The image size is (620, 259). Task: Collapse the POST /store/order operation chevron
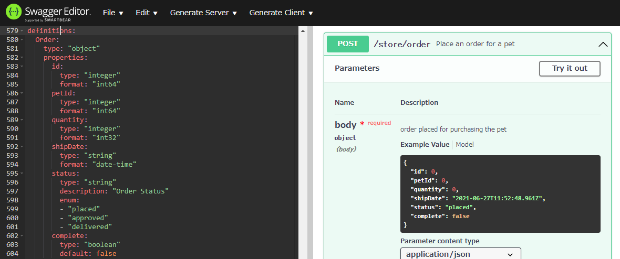click(603, 45)
